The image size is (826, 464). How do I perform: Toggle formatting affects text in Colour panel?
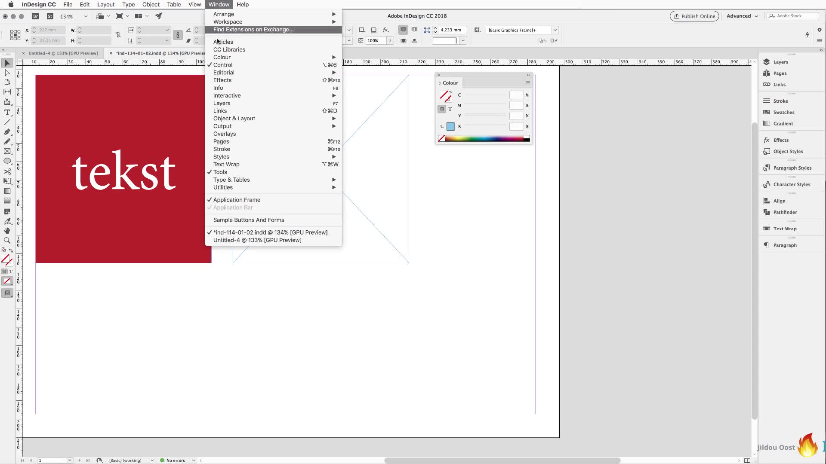tap(450, 109)
